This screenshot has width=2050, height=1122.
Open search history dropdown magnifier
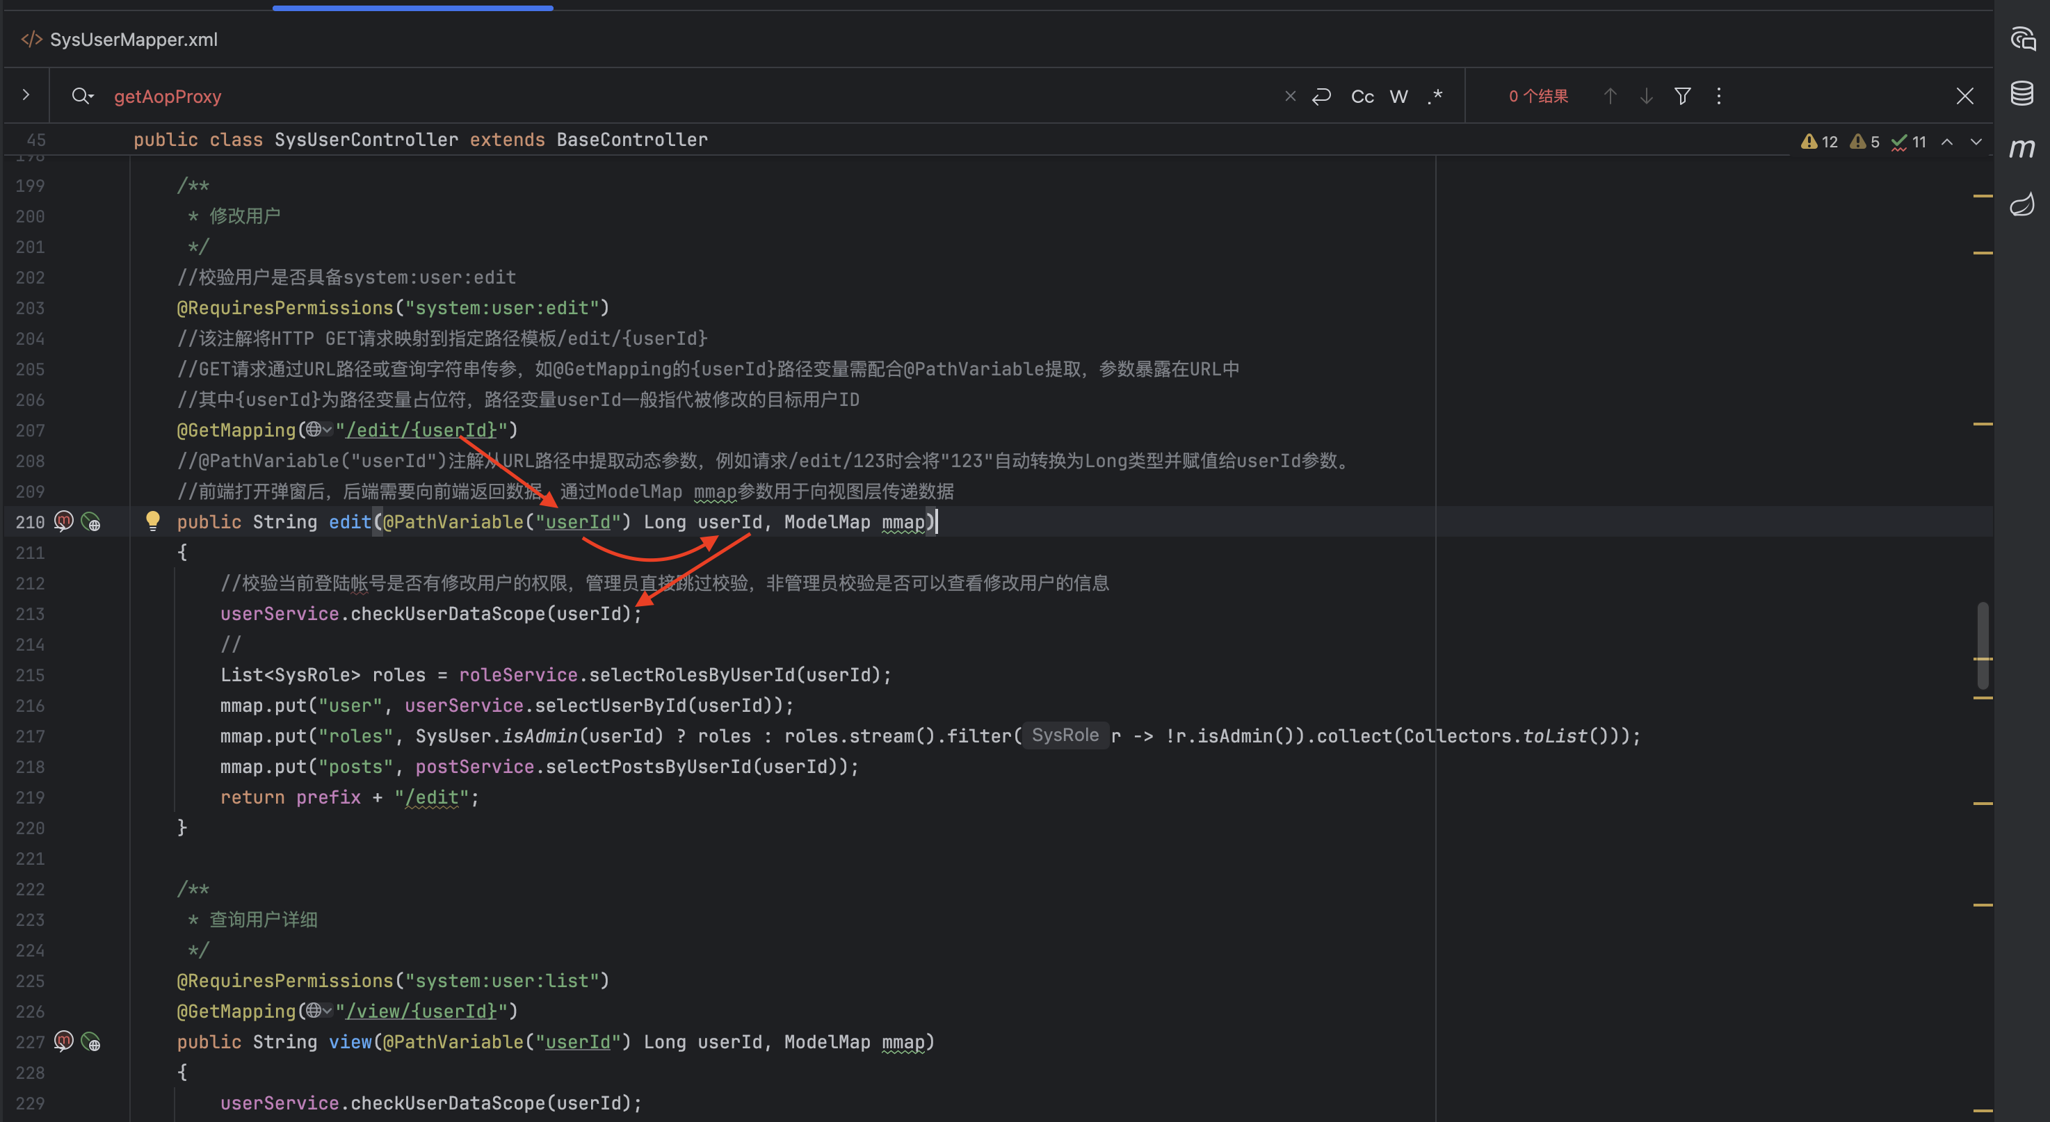click(82, 97)
